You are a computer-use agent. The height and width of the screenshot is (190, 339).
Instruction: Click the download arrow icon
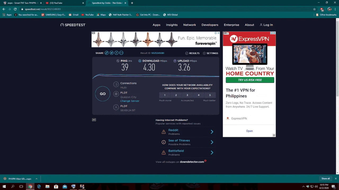pyautogui.click(x=140, y=61)
